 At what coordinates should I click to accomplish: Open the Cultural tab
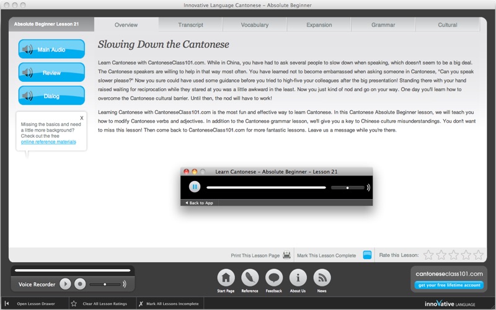click(447, 25)
